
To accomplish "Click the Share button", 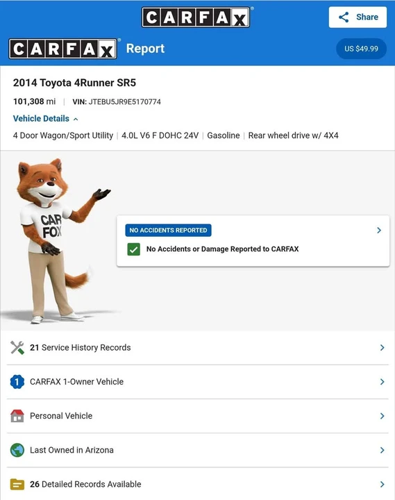I will coord(358,17).
